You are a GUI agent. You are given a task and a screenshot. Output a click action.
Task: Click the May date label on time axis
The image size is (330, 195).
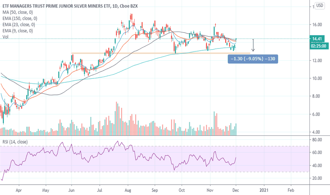[x=46, y=190]
